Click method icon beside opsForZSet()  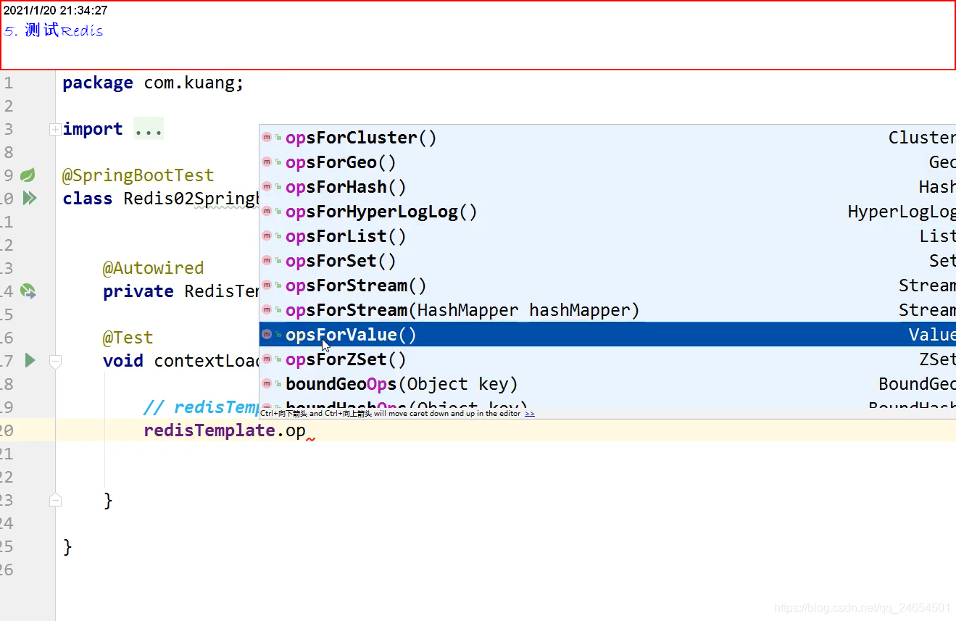(x=267, y=359)
